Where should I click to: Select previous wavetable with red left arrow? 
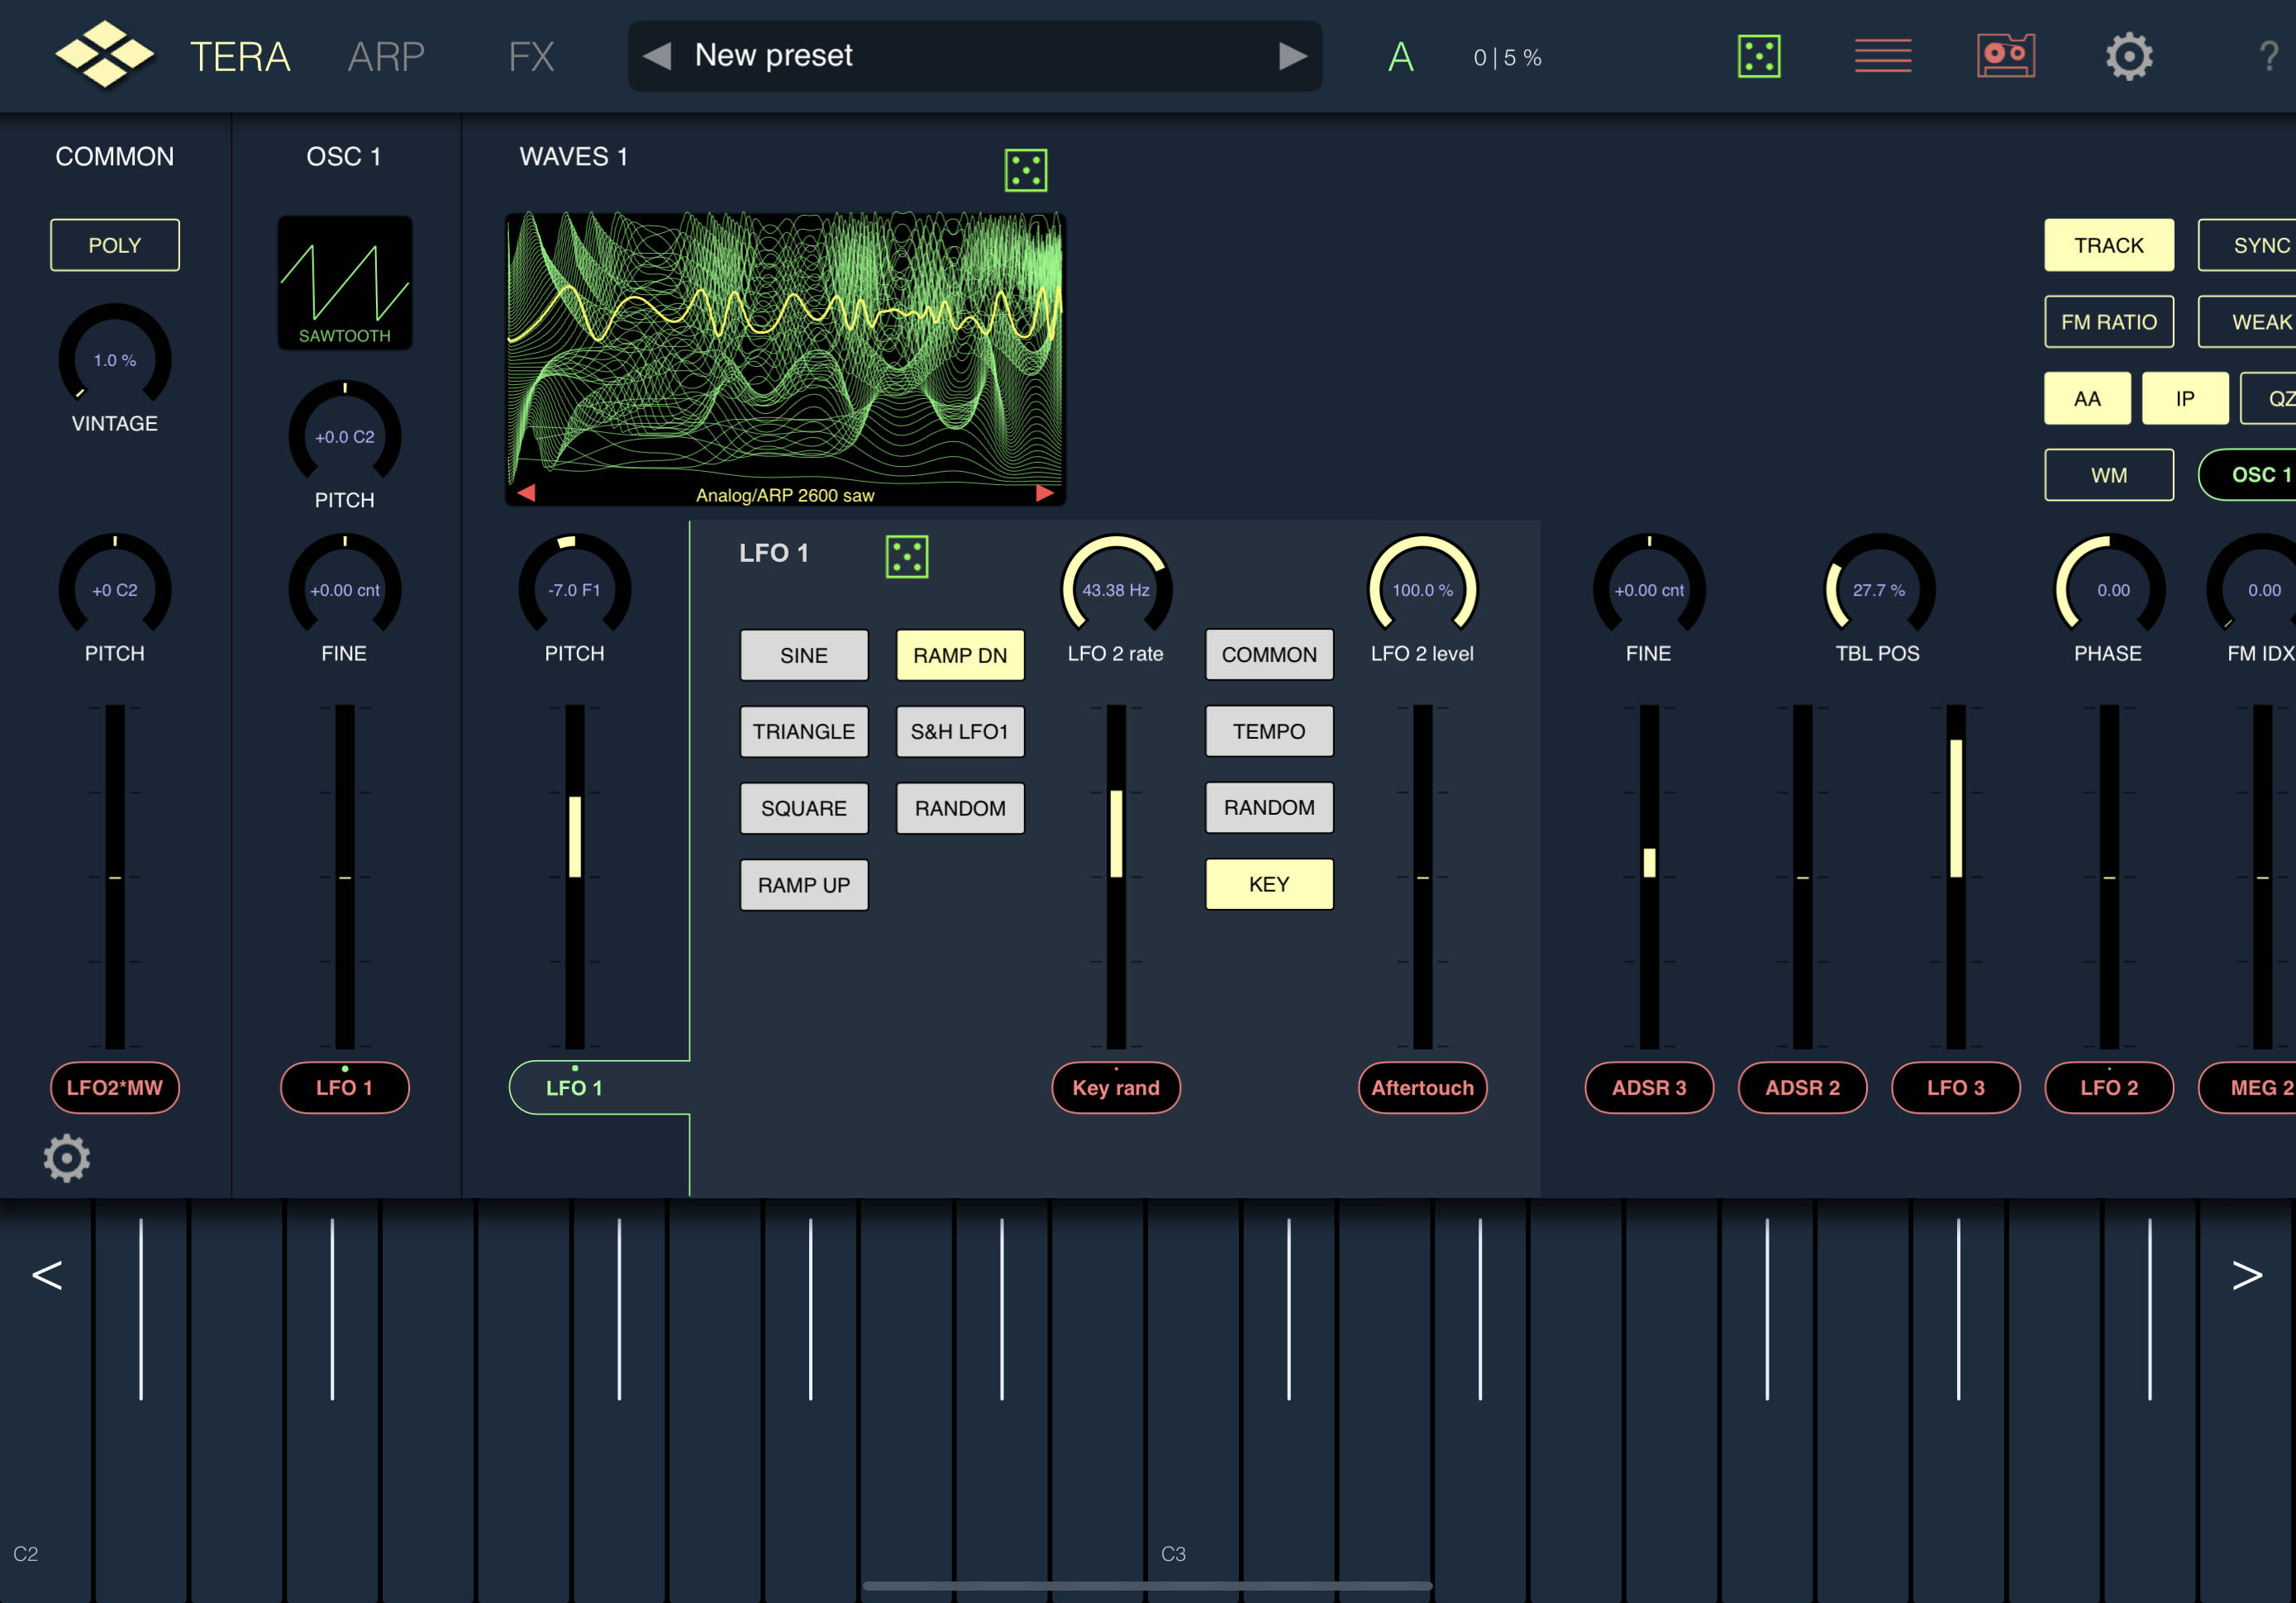[x=526, y=493]
